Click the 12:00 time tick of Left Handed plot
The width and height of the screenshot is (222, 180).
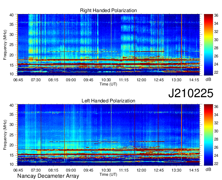[141, 170]
